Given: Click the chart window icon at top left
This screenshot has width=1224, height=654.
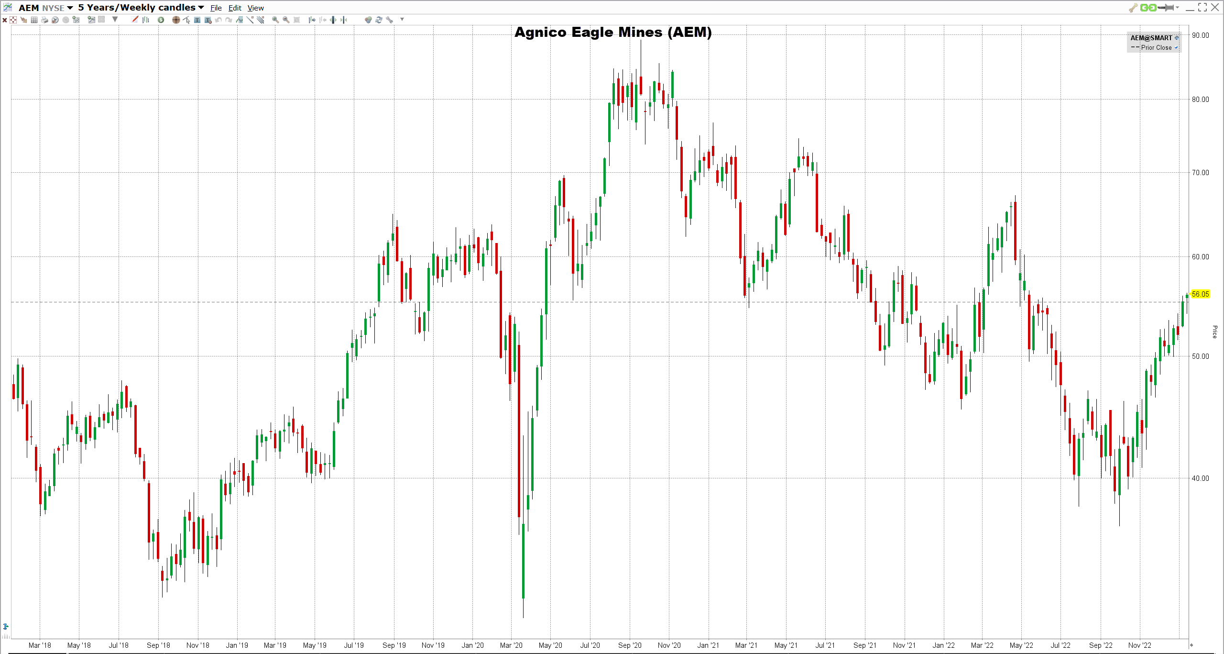Looking at the screenshot, I should point(8,7).
